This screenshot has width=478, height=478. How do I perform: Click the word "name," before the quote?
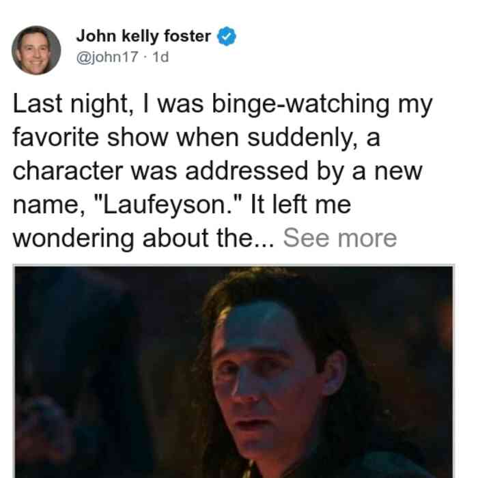[49, 206]
